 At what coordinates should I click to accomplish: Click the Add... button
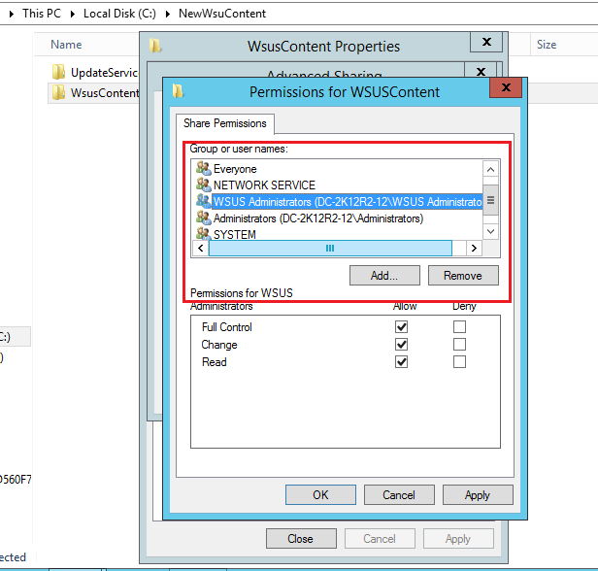pyautogui.click(x=384, y=276)
